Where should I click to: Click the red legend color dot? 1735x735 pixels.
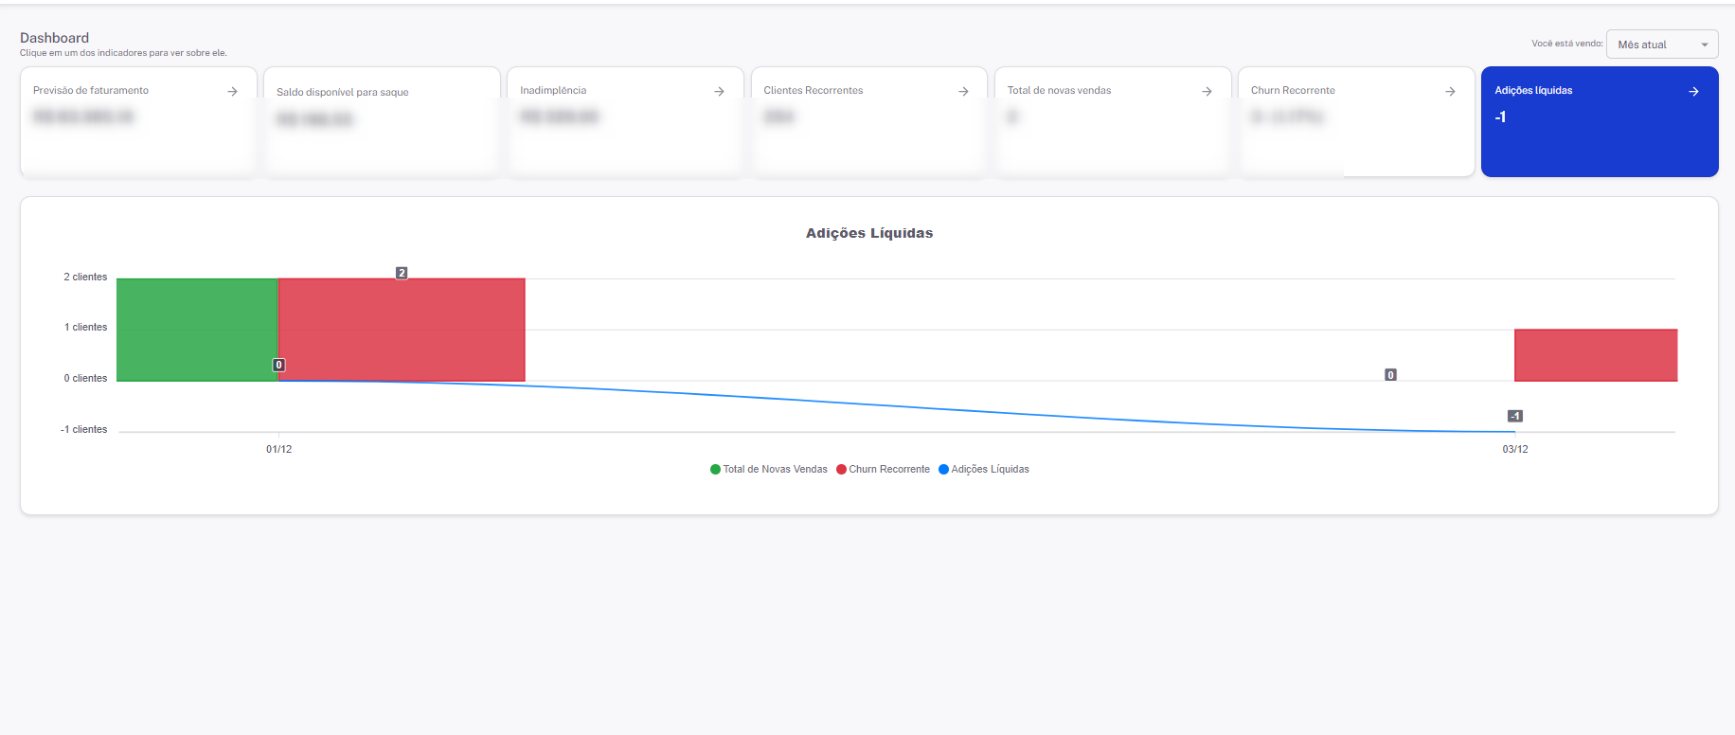[x=841, y=470]
